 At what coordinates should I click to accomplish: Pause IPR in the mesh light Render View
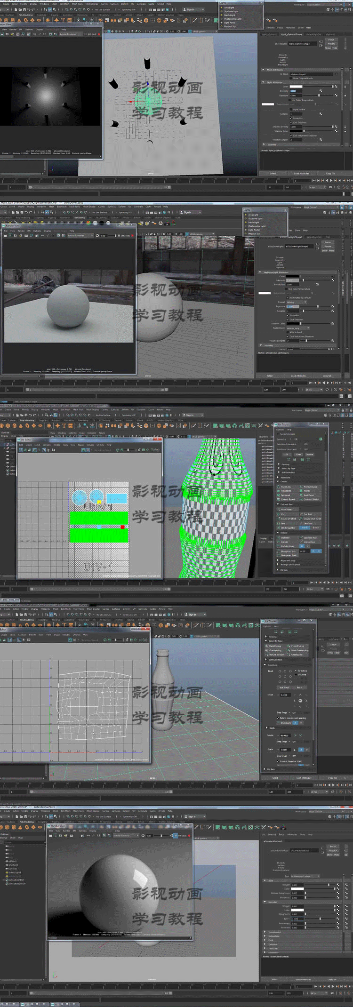point(85,34)
